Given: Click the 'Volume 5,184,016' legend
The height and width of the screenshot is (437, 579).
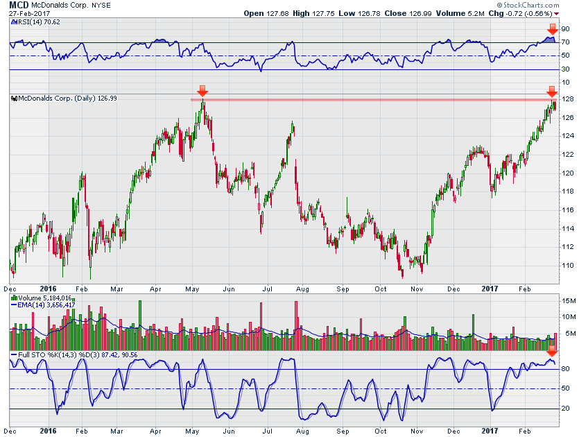Looking at the screenshot, I should click(x=45, y=298).
